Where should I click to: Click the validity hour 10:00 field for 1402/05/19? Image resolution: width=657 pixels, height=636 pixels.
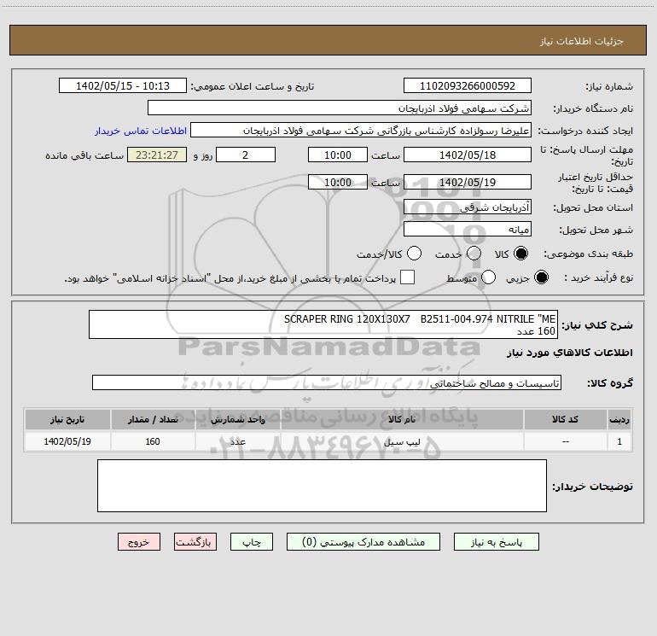click(x=338, y=182)
